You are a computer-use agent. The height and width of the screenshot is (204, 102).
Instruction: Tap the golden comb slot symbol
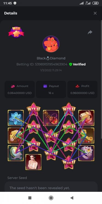click(x=16, y=135)
